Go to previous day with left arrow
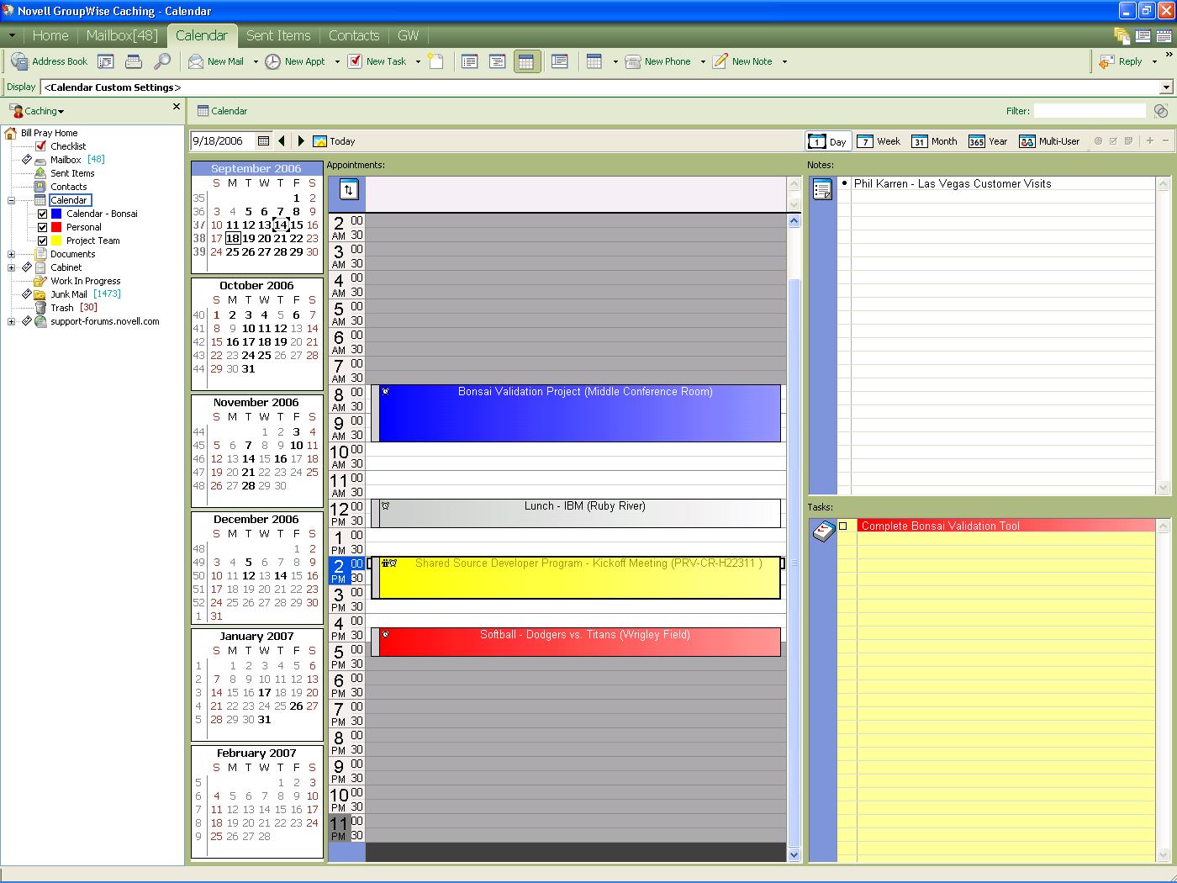 tap(282, 141)
